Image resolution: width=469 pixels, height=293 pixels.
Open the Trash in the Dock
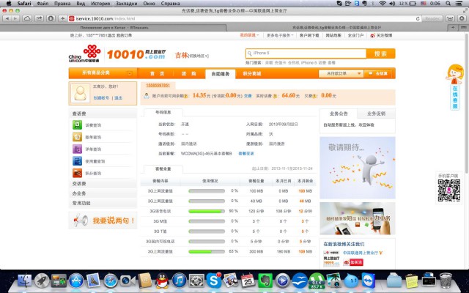point(446,281)
